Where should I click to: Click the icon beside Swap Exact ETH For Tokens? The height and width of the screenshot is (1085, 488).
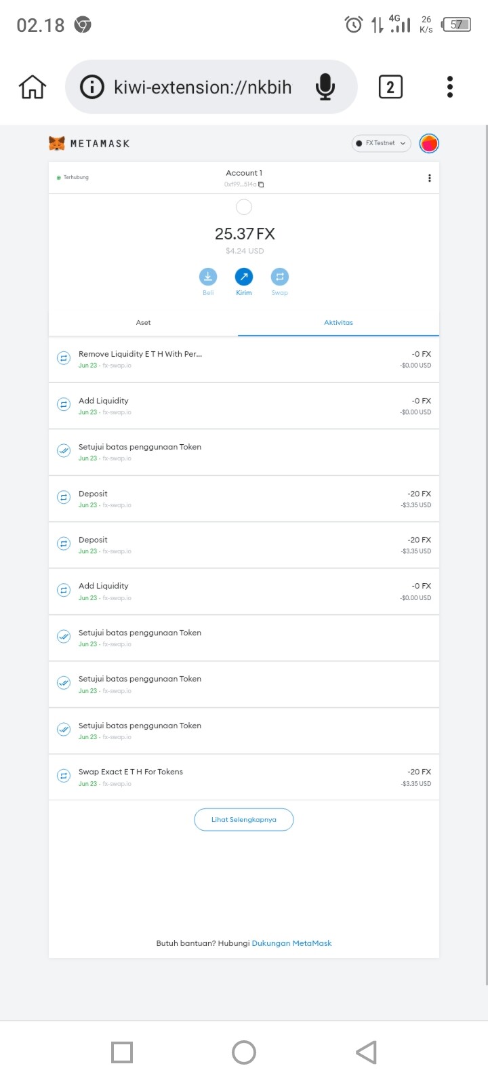point(64,776)
